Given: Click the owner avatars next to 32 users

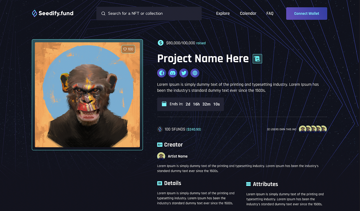Looking at the screenshot, I should click(x=313, y=129).
